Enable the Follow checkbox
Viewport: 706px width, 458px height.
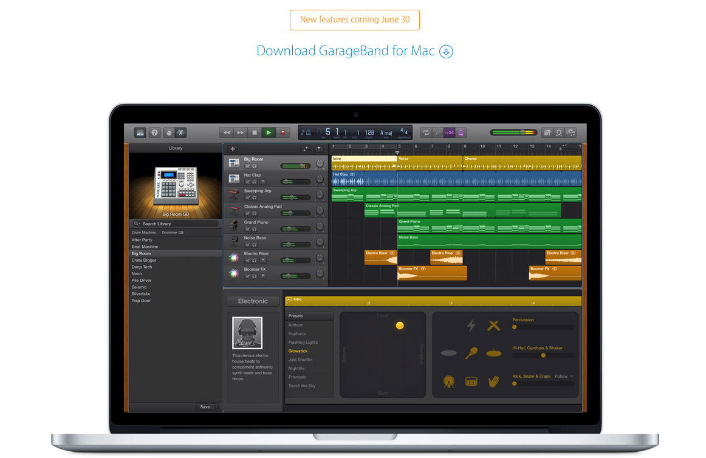572,377
